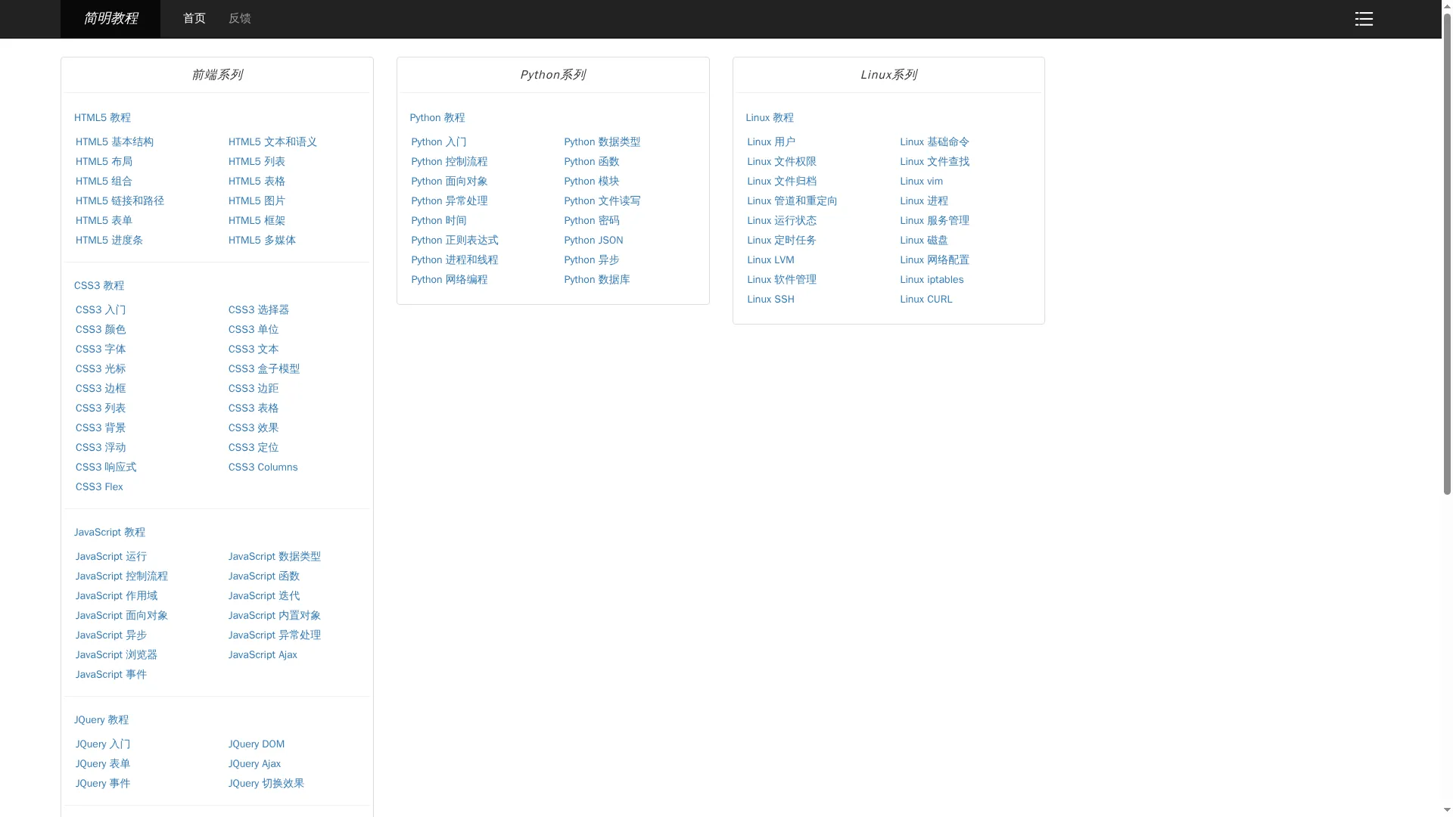Go to Python 教程 heading link

click(x=437, y=118)
